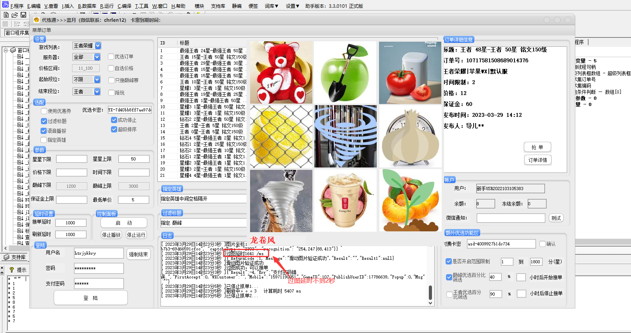Select the green apple with shovel image

[345, 73]
